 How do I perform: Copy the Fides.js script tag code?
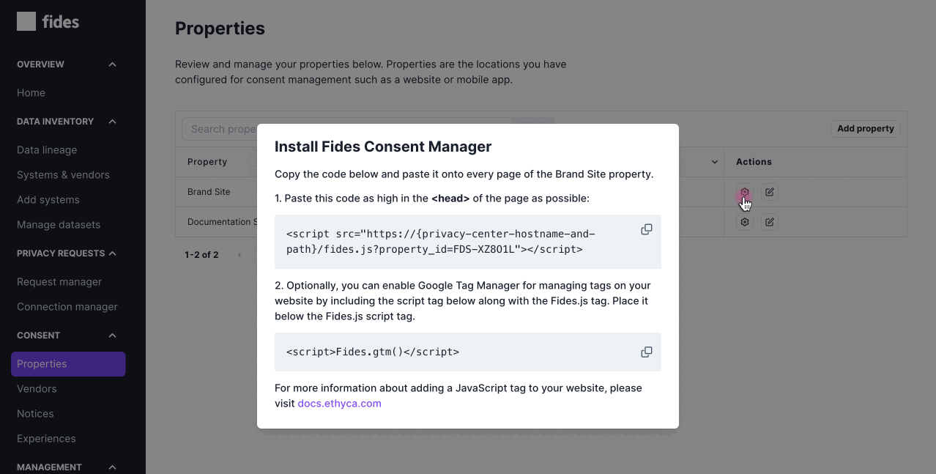(x=647, y=229)
